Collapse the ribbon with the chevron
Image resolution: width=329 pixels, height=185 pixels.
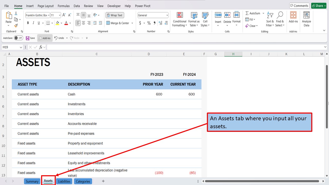point(324,31)
